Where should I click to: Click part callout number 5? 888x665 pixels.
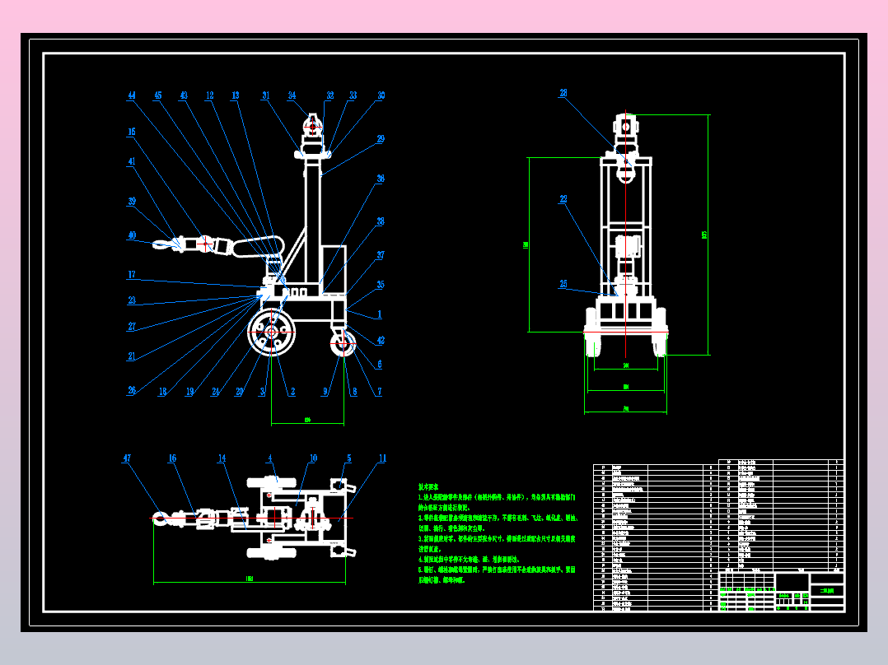pos(349,458)
